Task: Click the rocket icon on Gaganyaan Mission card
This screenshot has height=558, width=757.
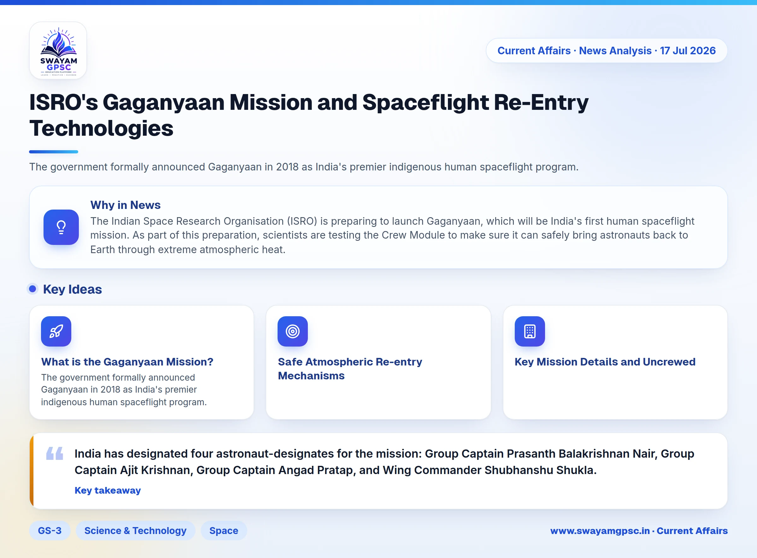Action: (56, 331)
